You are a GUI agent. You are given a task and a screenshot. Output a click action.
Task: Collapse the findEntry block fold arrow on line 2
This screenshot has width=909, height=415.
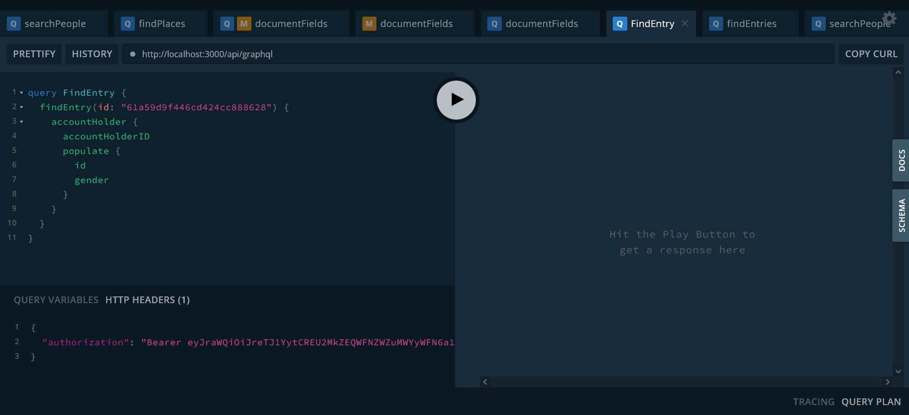pos(21,107)
